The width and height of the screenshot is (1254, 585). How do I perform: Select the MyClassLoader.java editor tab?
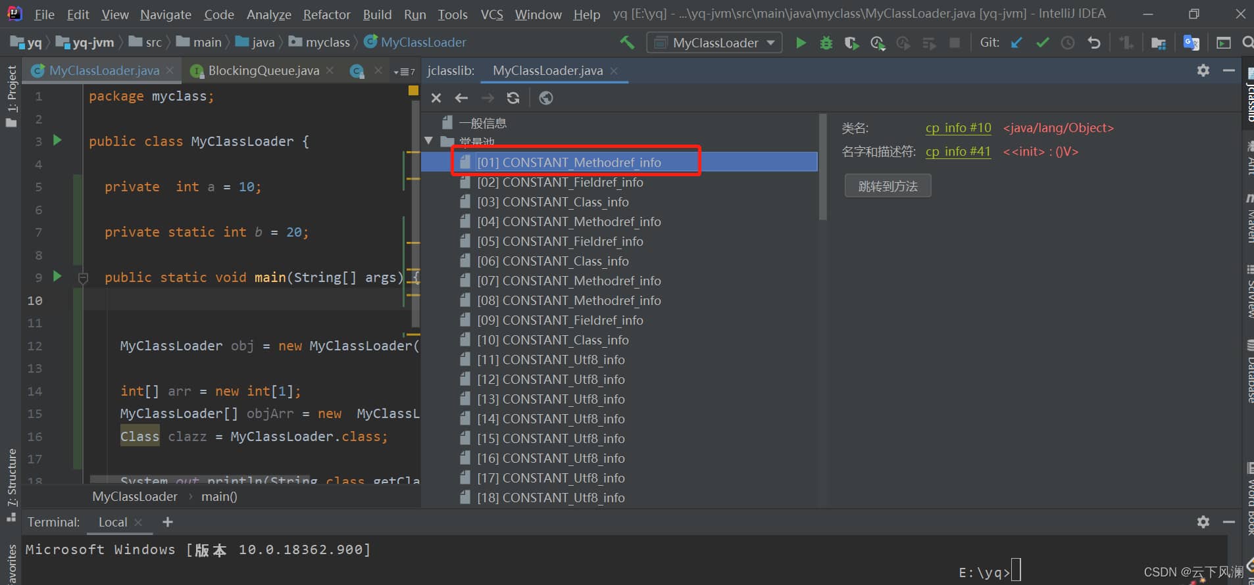pyautogui.click(x=104, y=70)
